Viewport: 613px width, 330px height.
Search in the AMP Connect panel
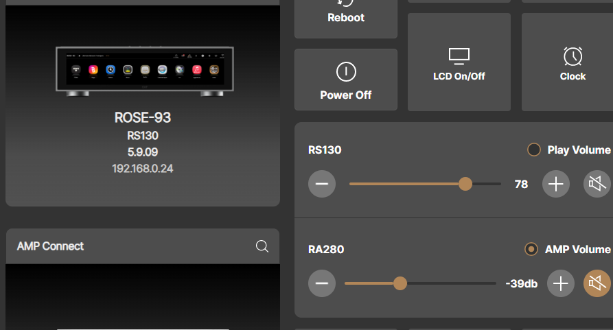tap(262, 246)
